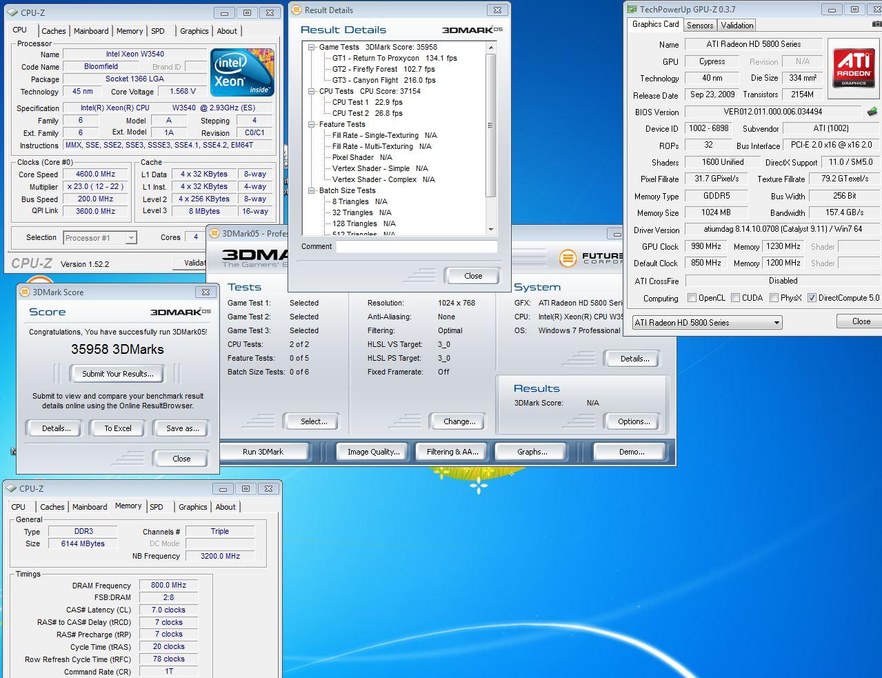Viewport: 882px width, 678px height.
Task: Click Results Options button in 3DMark05
Action: click(x=634, y=421)
